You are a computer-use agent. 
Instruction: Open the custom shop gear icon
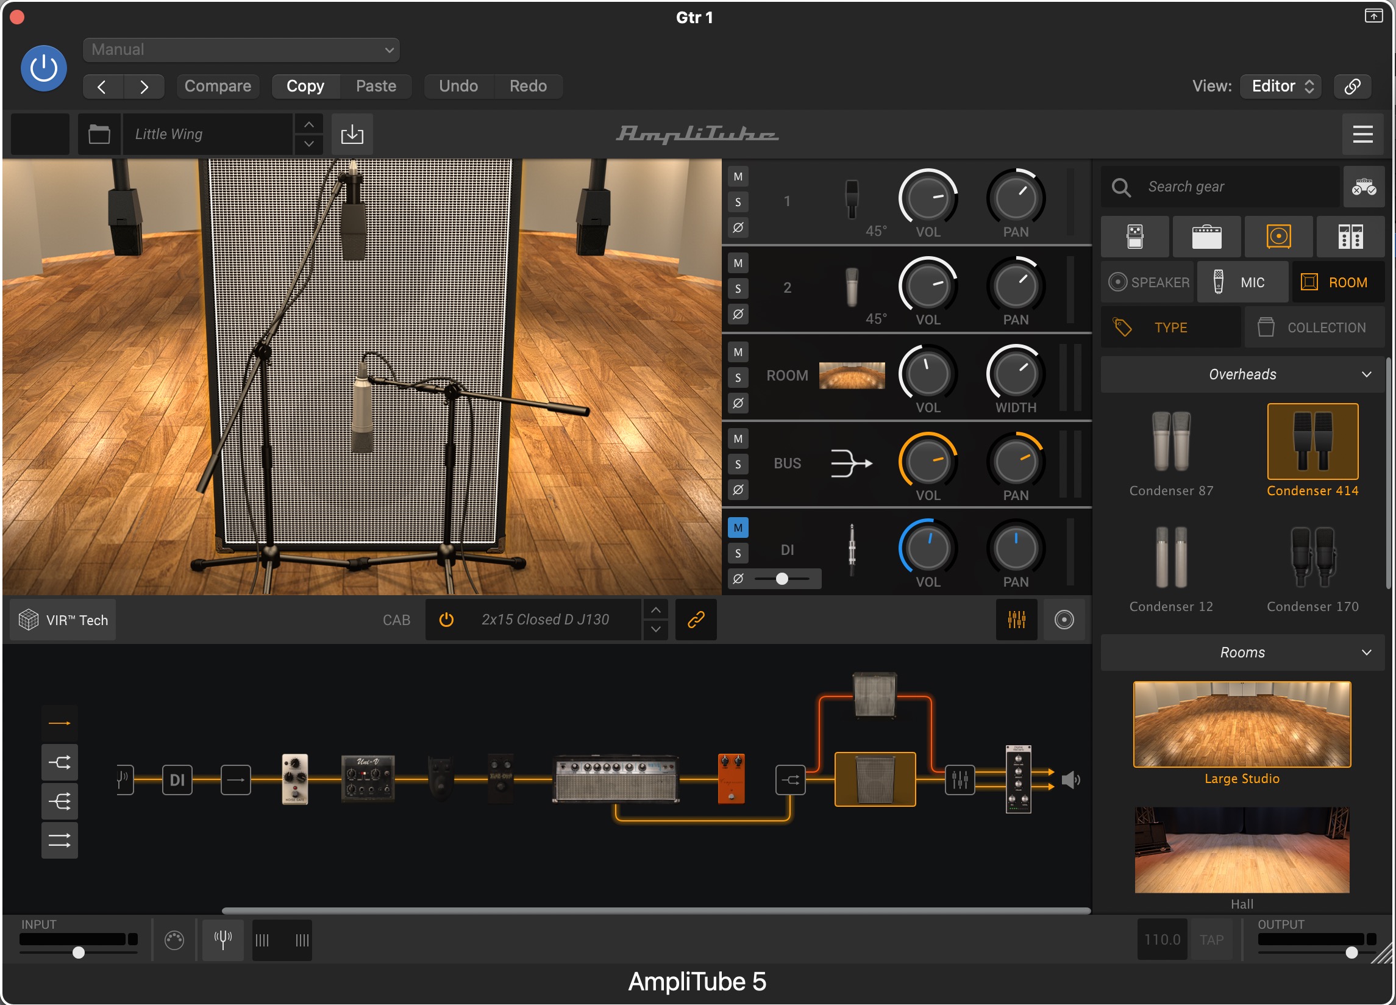[1364, 187]
